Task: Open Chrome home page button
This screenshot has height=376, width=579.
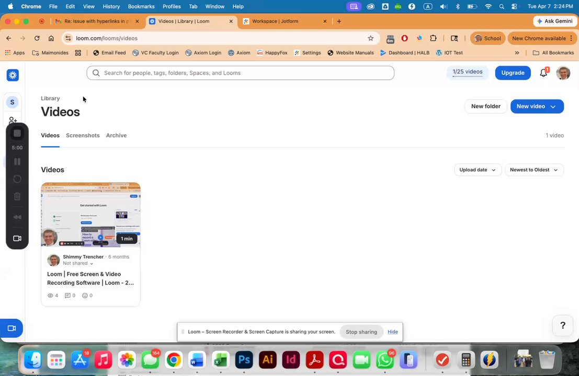Action: tap(51, 38)
